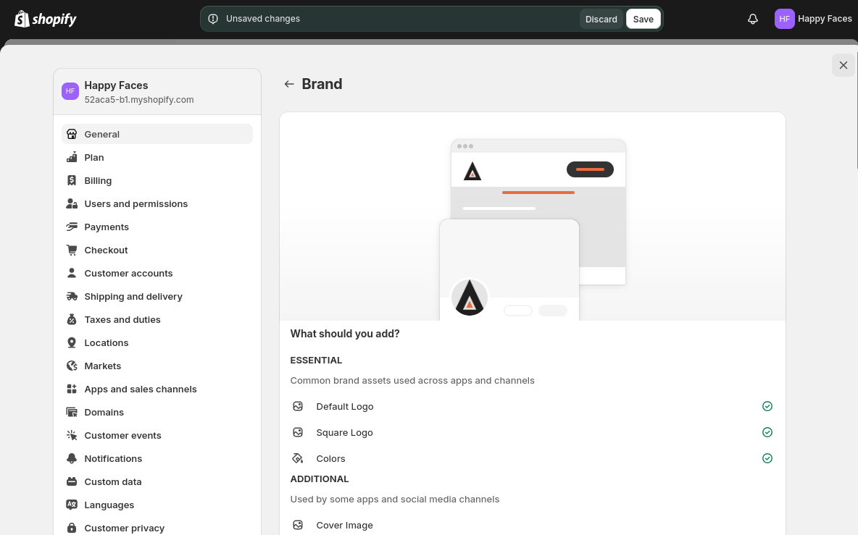Screen dimensions: 858x535
Task: Click the Notifications bell in sidebar
Action: 72,458
